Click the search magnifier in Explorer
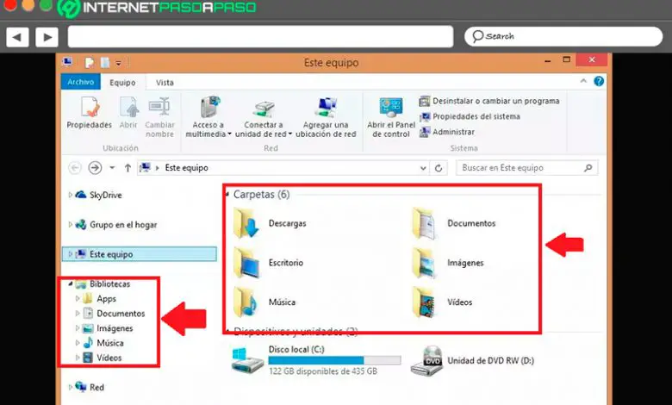672x405 pixels. click(588, 167)
